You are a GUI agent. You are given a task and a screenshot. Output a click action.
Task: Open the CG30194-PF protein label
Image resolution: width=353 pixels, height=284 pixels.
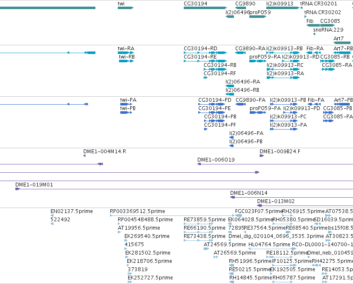coord(220,125)
